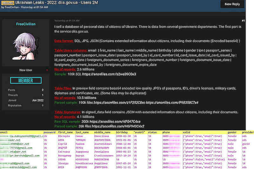Image resolution: width=254 pixels, height=169 pixels.
Task: Click the last_name column header
Action: tap(82, 132)
